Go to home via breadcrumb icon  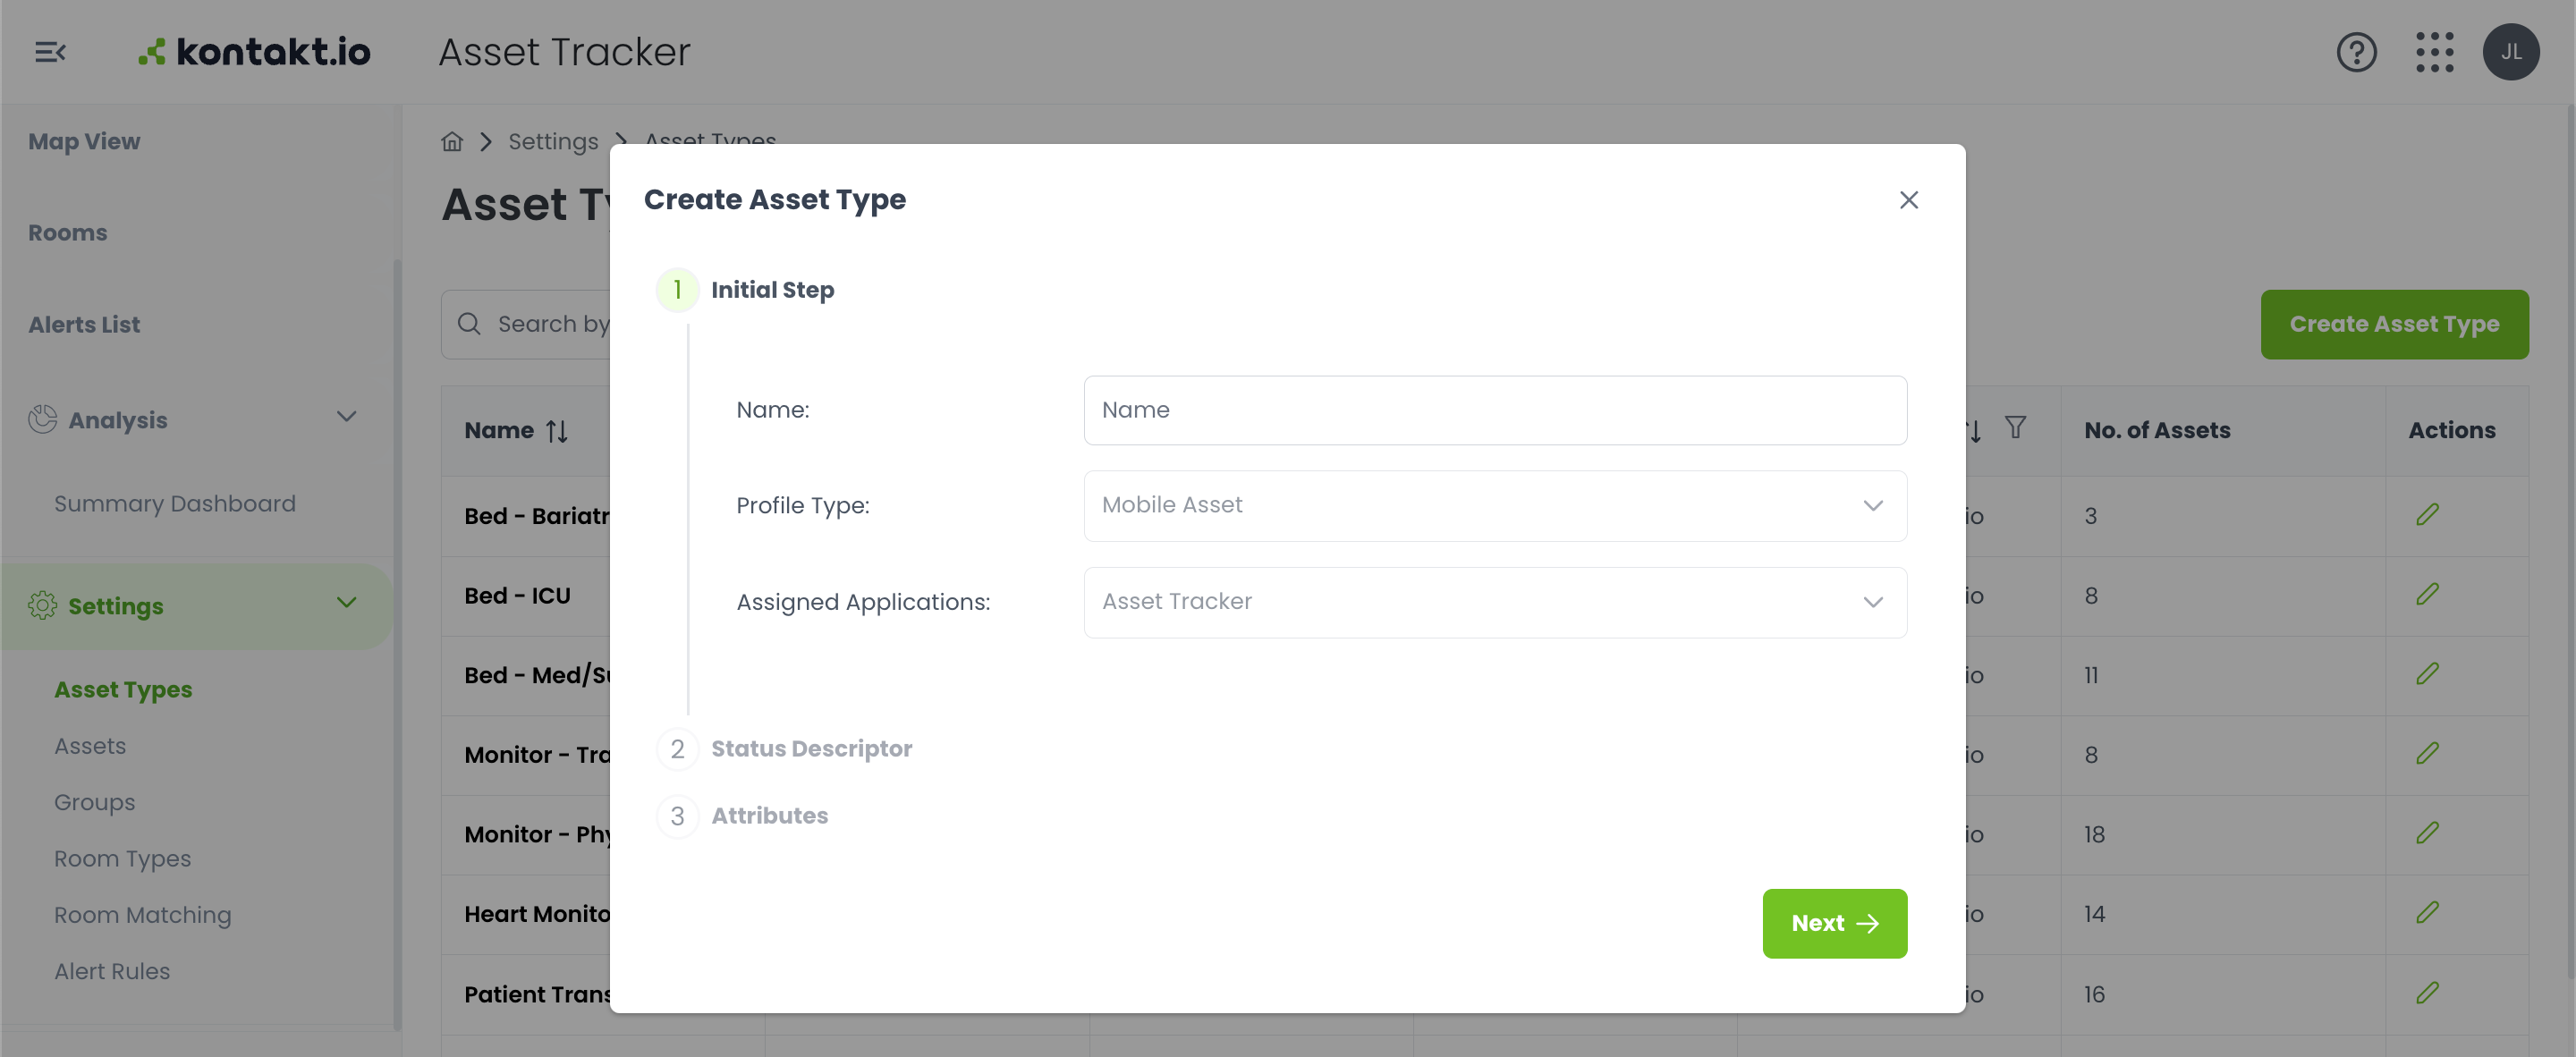[452, 142]
